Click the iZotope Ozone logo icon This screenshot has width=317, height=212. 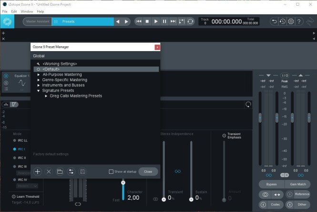[x=7, y=21]
